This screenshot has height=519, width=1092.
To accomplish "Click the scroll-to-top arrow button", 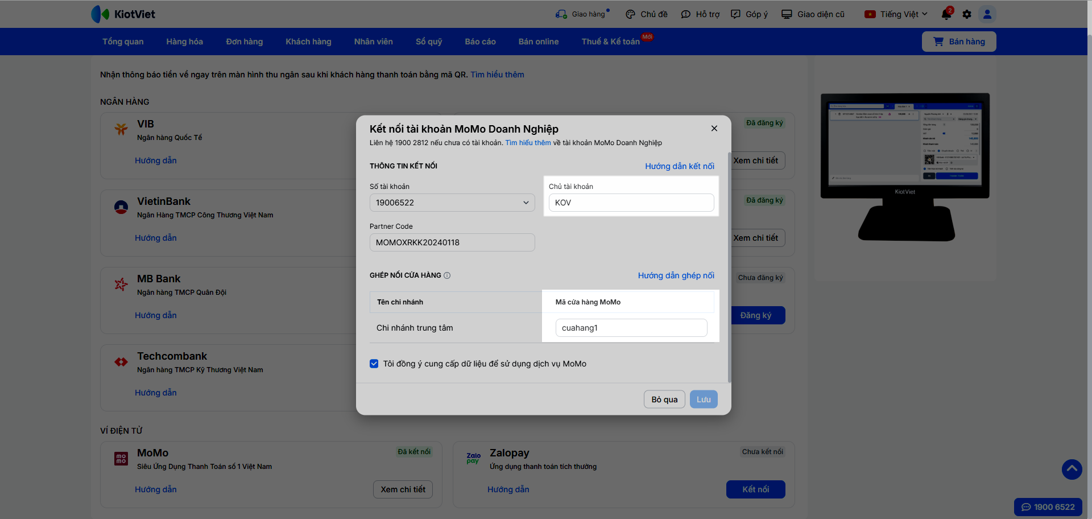I will coord(1072,469).
